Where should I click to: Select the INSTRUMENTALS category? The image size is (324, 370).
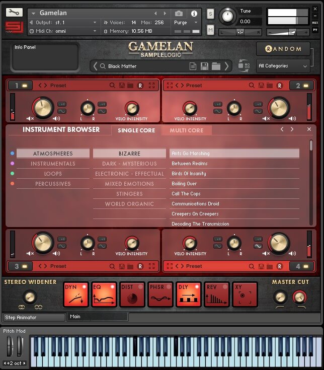click(53, 164)
